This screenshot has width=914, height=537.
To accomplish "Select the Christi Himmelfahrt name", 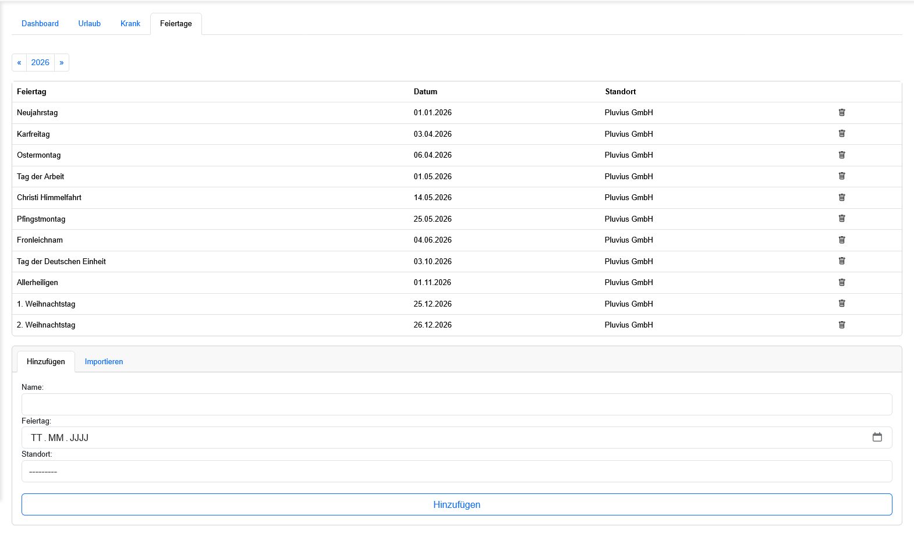I will (x=49, y=197).
